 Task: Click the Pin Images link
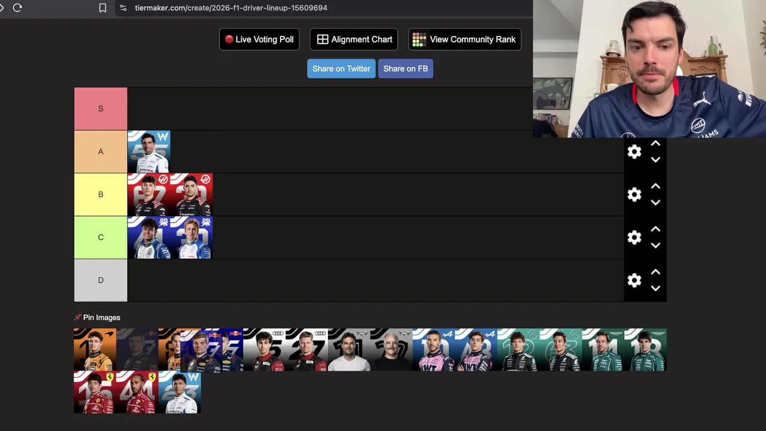[x=97, y=318]
